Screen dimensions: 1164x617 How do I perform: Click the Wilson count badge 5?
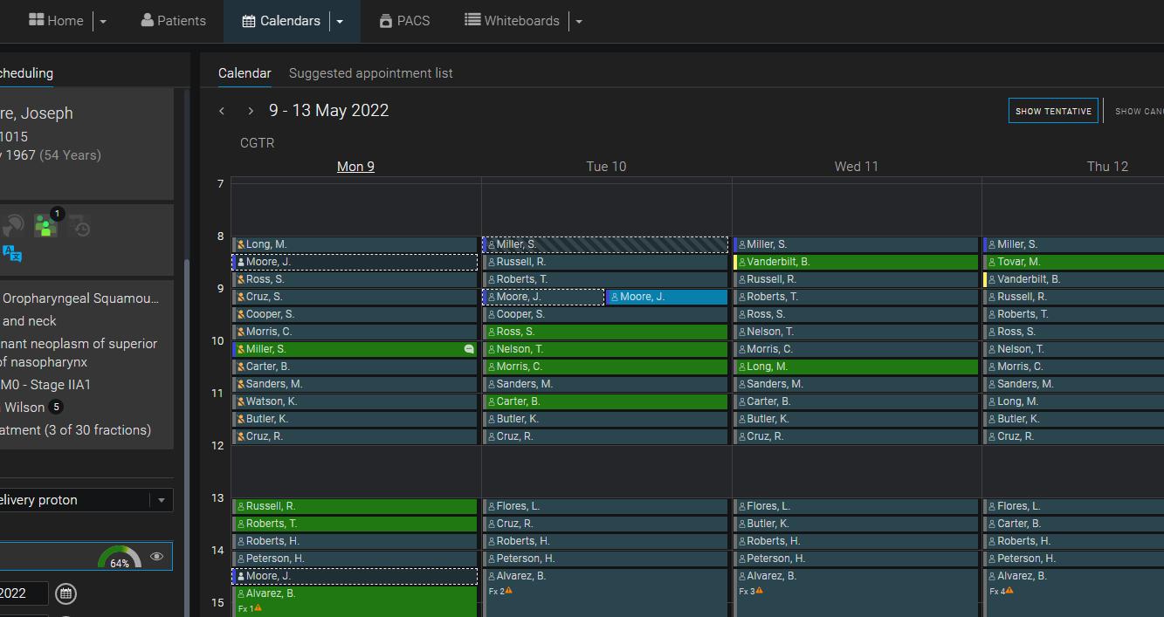(x=56, y=407)
